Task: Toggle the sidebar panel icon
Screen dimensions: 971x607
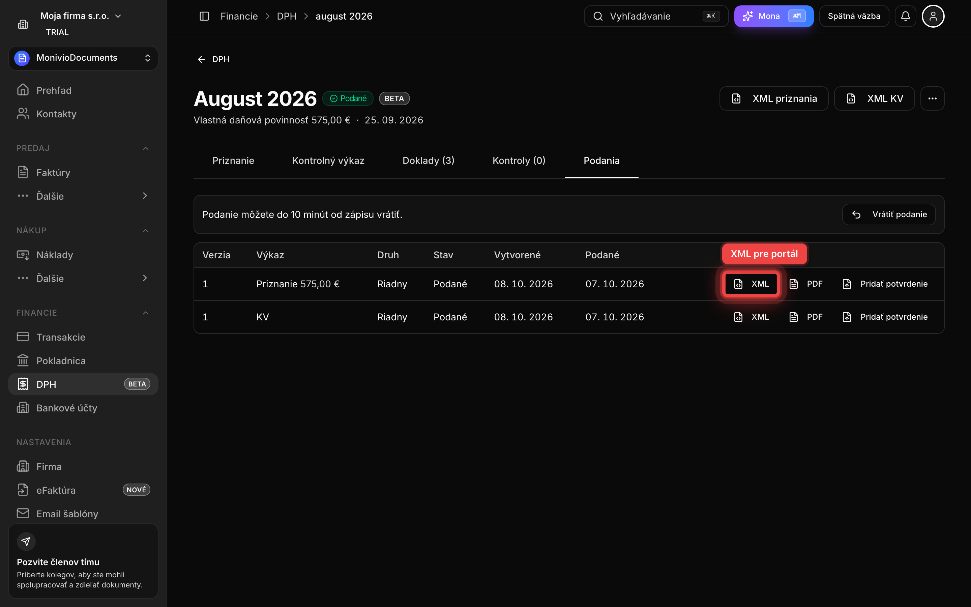Action: pos(204,16)
